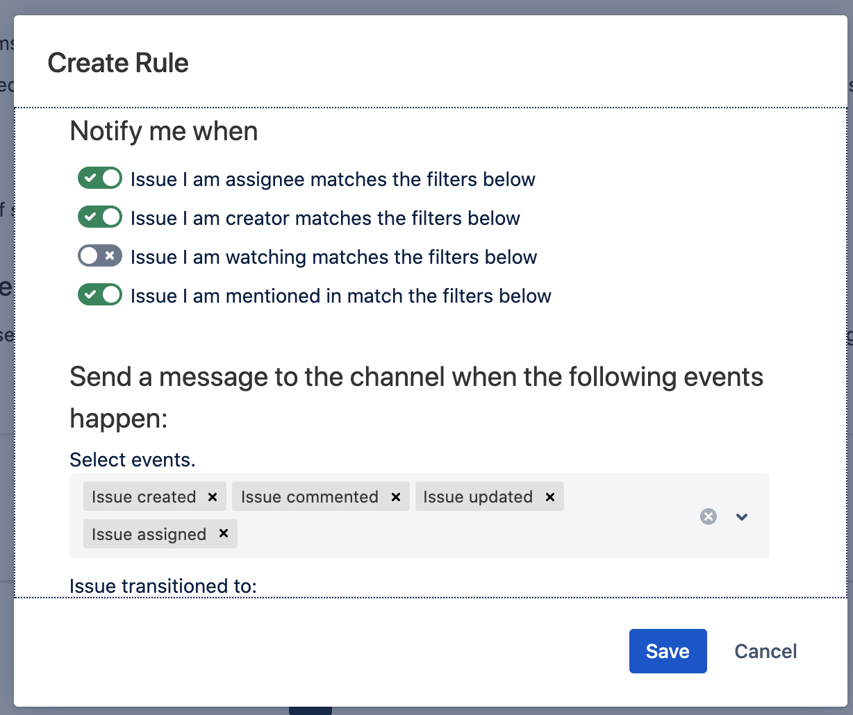
Task: Expand the Select events dropdown
Action: pos(742,516)
